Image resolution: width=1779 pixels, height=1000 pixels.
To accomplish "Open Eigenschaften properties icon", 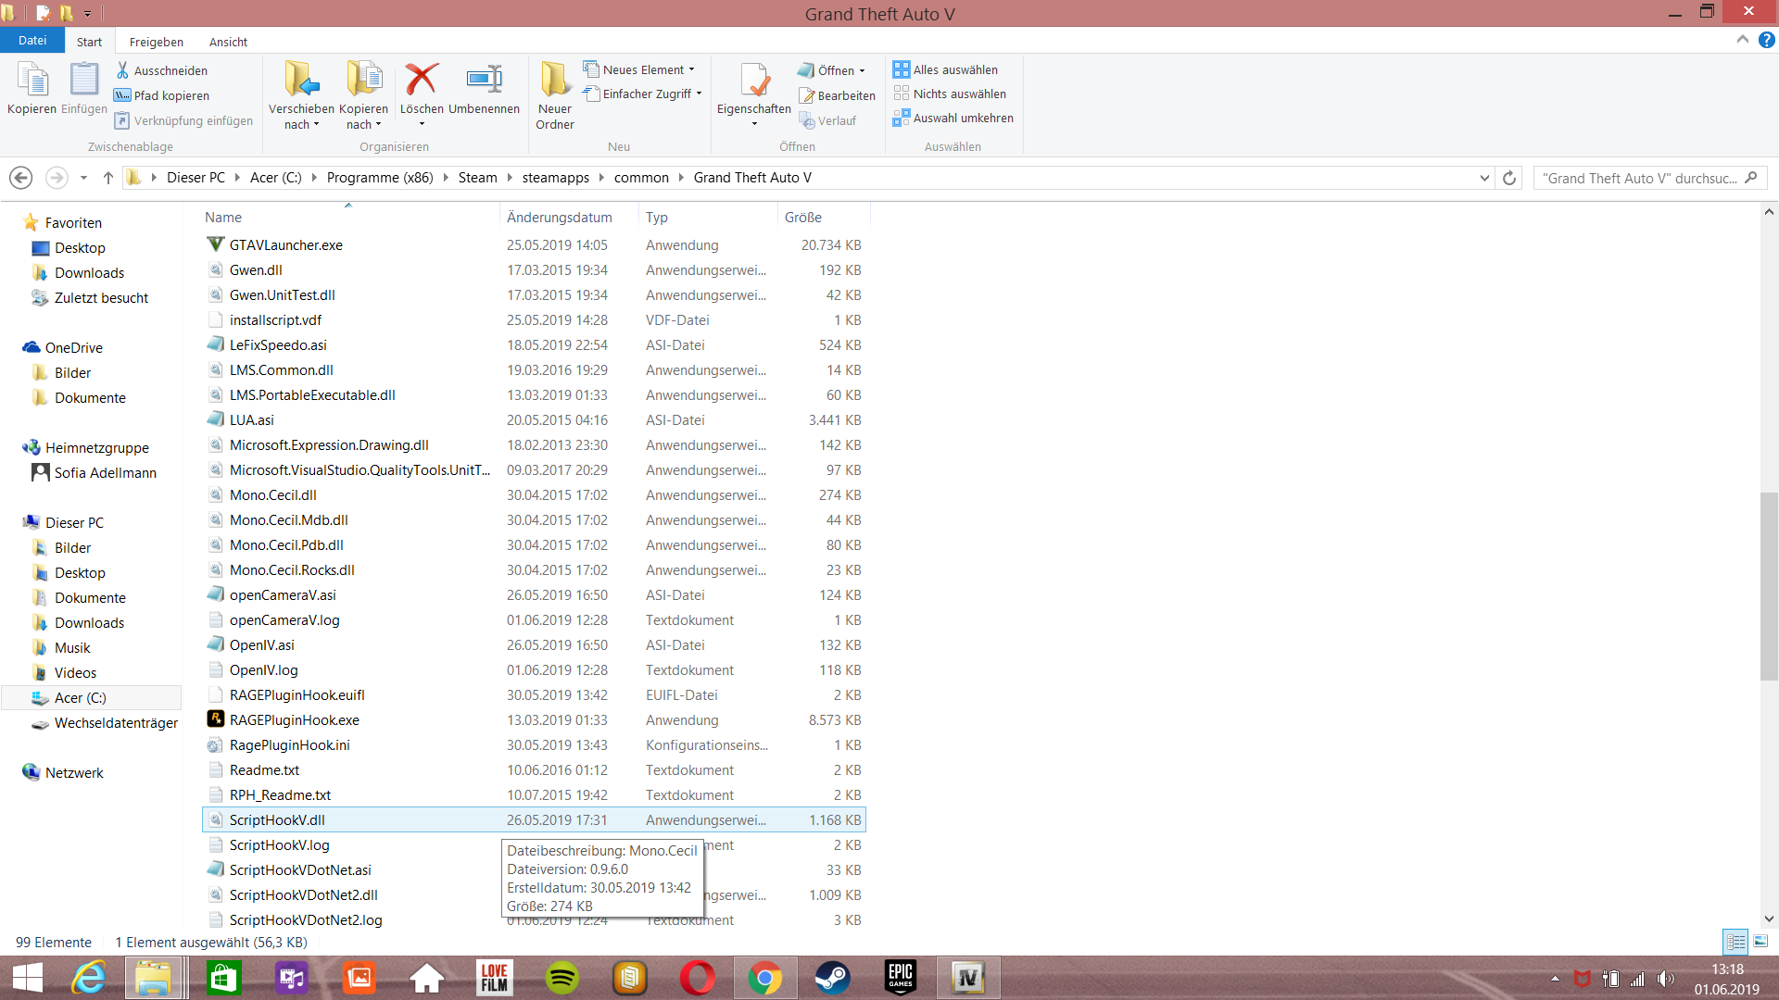I will [754, 80].
